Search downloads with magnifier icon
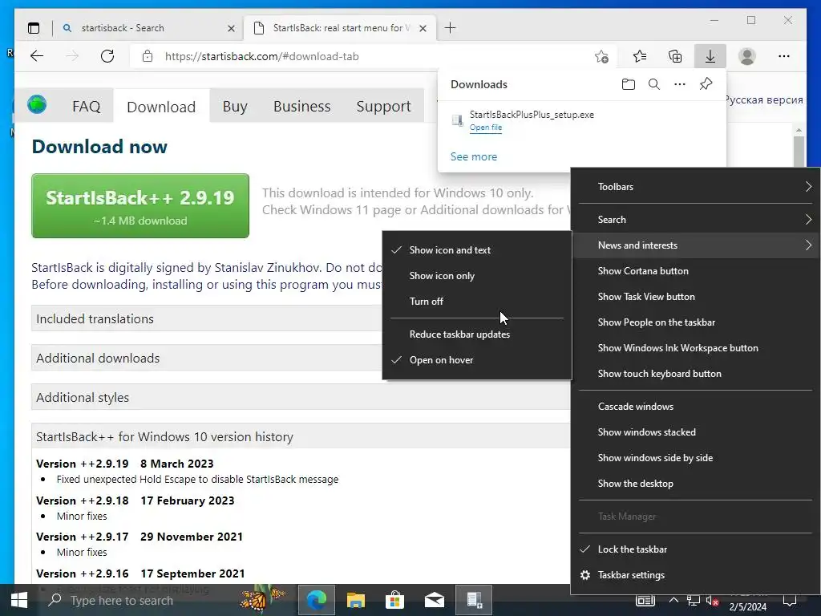This screenshot has width=821, height=616. (x=654, y=84)
